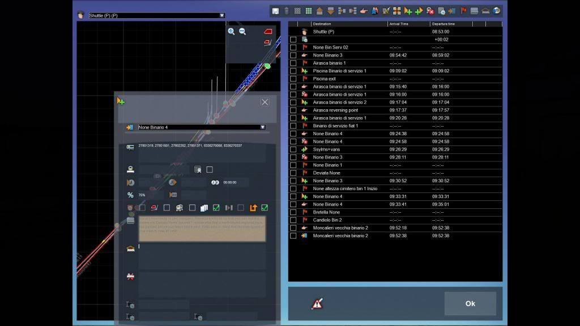
Task: Select the None Binario 1 row
Action: pos(395,165)
